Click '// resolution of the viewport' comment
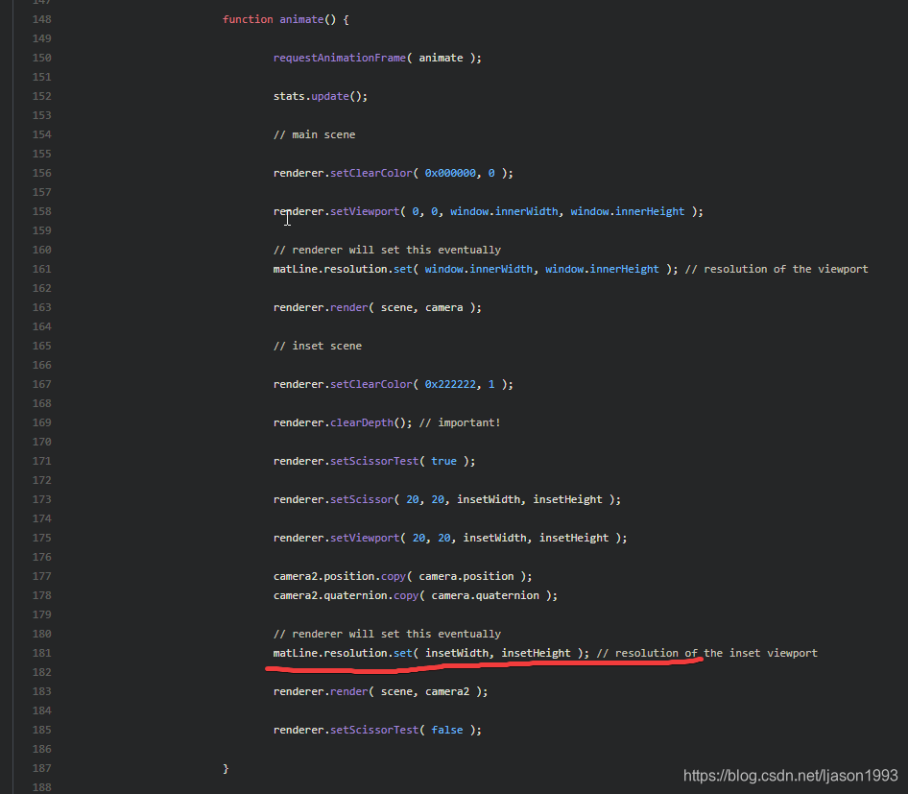Screen dimensions: 908x794 (777, 269)
